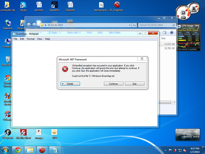Launch CS 1.6 v44 desktop shortcut

(8, 134)
